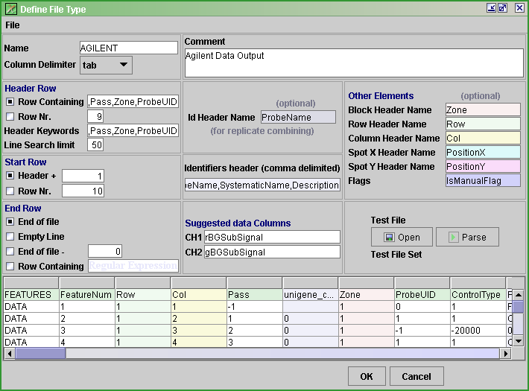Click the maximize window icon in title bar
Image resolution: width=529 pixels, height=391 pixels.
[x=502, y=7]
